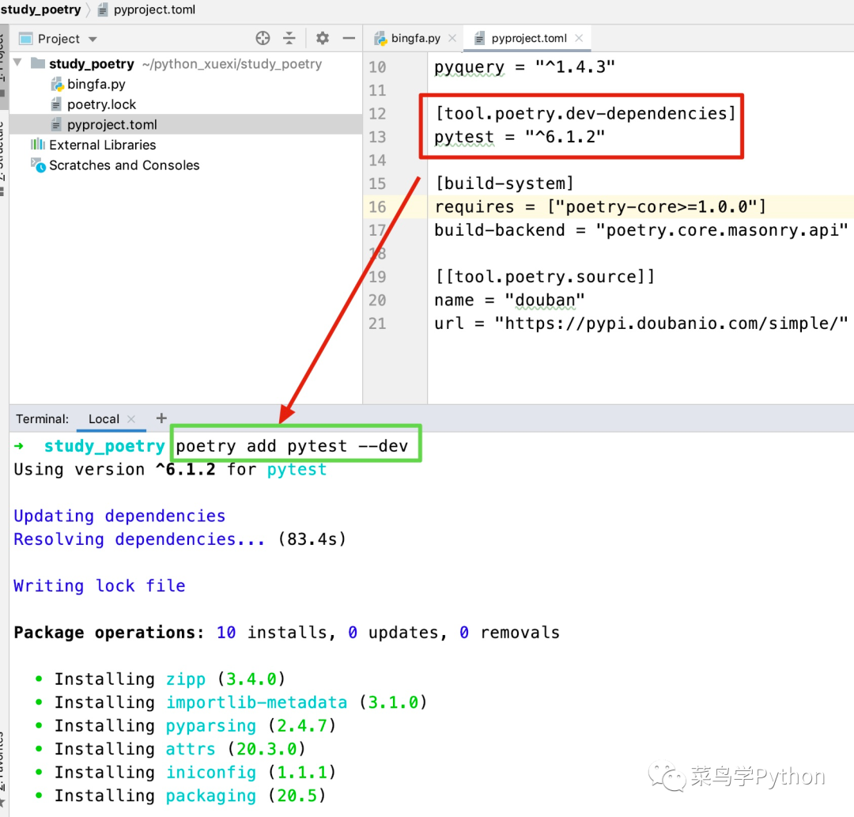Click 'Installing importlib-metadata (3.1.0)' line
854x817 pixels.
[x=240, y=702]
